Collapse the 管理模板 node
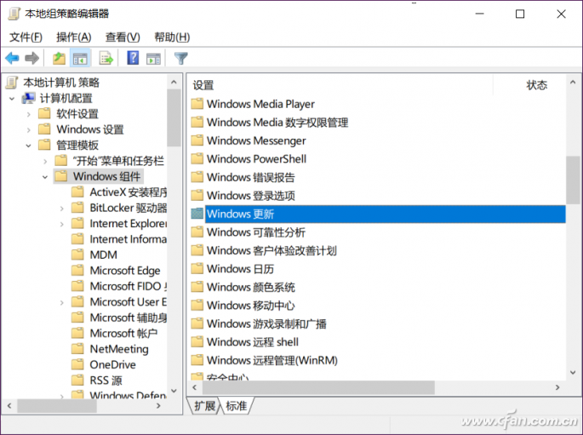This screenshot has height=435, width=583. [29, 146]
